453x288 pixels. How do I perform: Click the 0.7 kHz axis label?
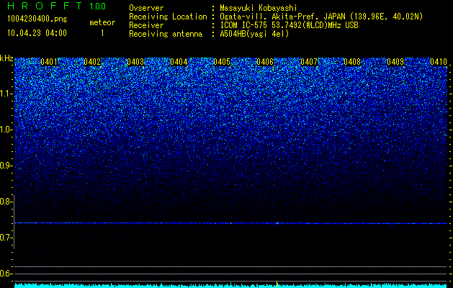pyautogui.click(x=6, y=238)
